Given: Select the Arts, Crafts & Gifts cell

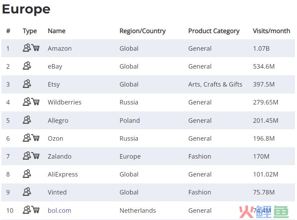Looking at the screenshot, I should (215, 84).
